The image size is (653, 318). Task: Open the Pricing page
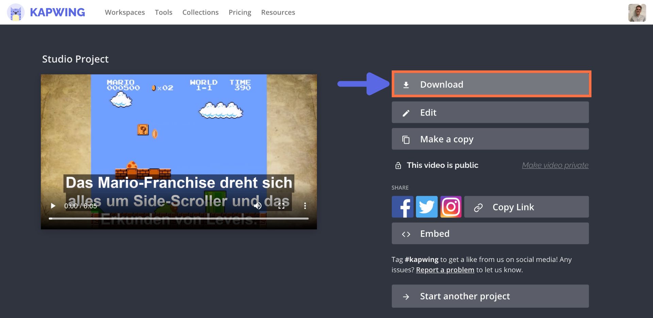tap(240, 13)
